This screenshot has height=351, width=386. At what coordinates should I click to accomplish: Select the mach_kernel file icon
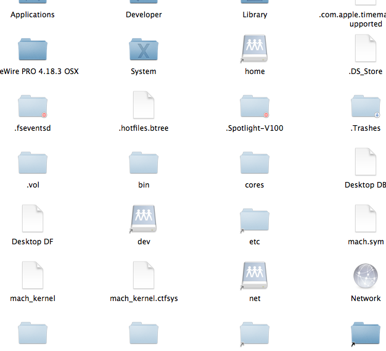[33, 275]
